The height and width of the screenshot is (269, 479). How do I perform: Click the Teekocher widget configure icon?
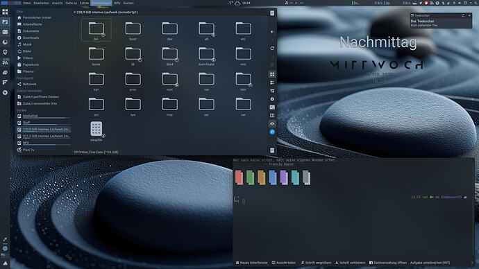click(x=463, y=15)
